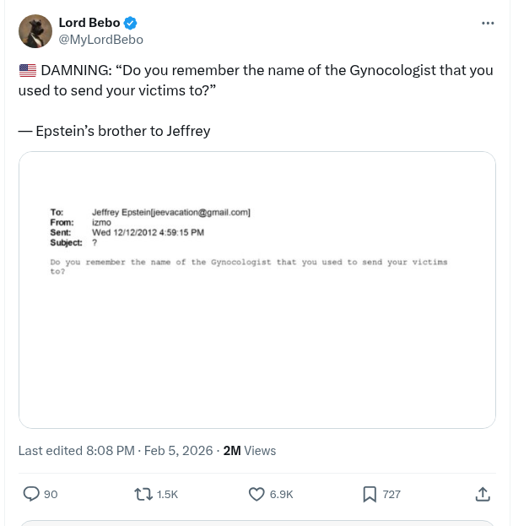The width and height of the screenshot is (513, 526).
Task: Open the 2M Views analytics
Action: [249, 451]
